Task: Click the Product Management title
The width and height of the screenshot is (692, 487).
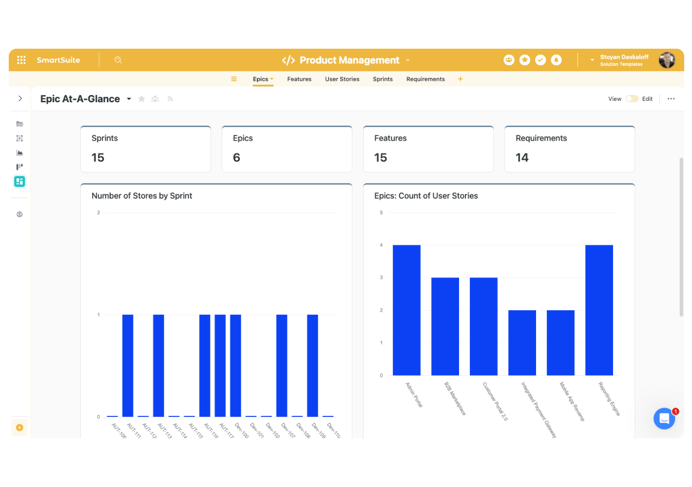Action: 349,60
